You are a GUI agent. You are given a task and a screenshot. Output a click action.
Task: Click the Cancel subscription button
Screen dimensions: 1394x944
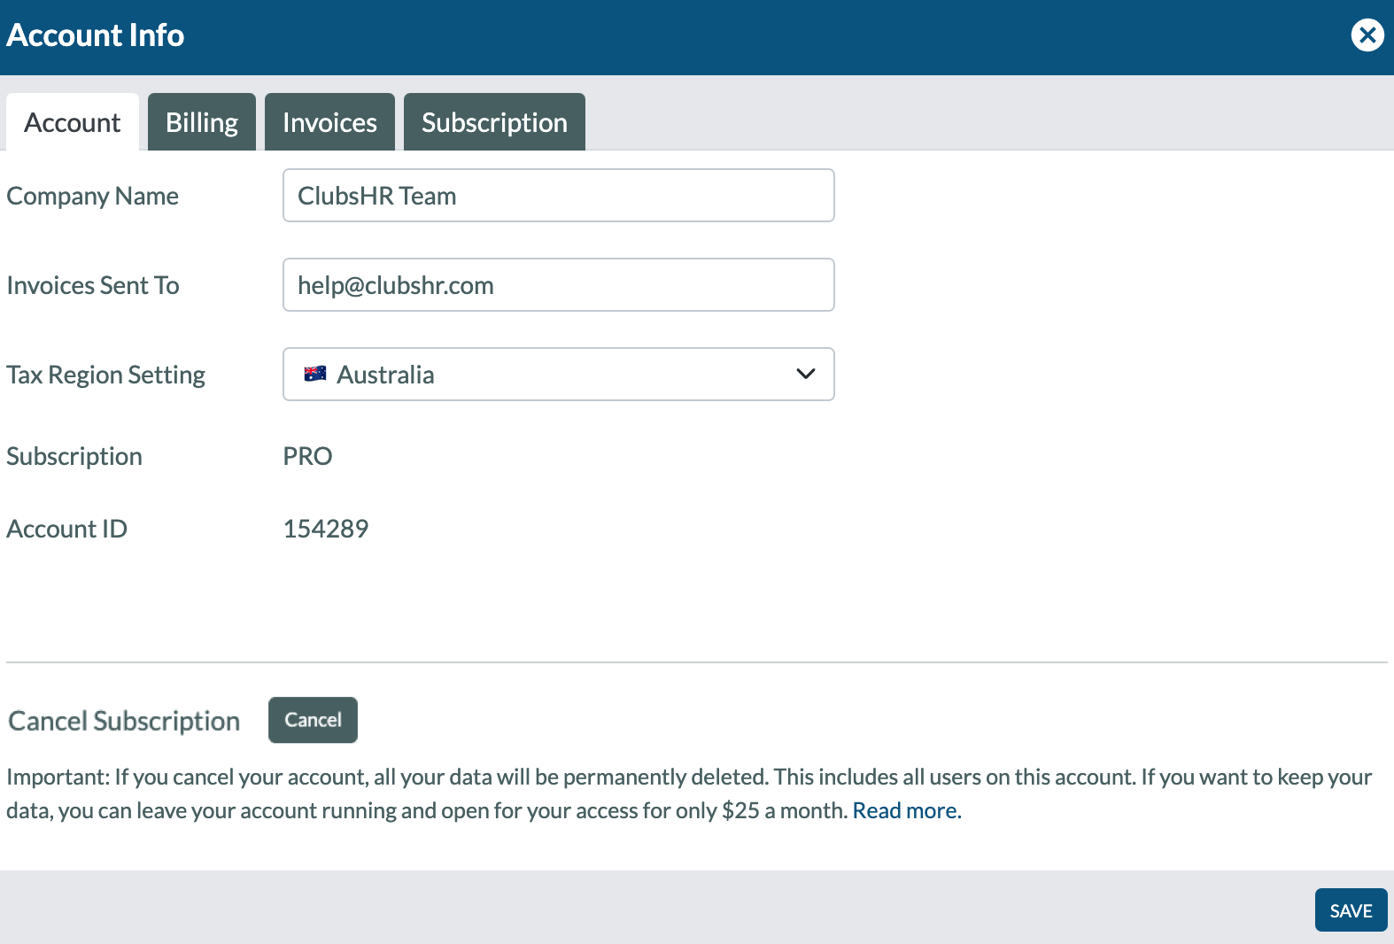[x=313, y=720]
